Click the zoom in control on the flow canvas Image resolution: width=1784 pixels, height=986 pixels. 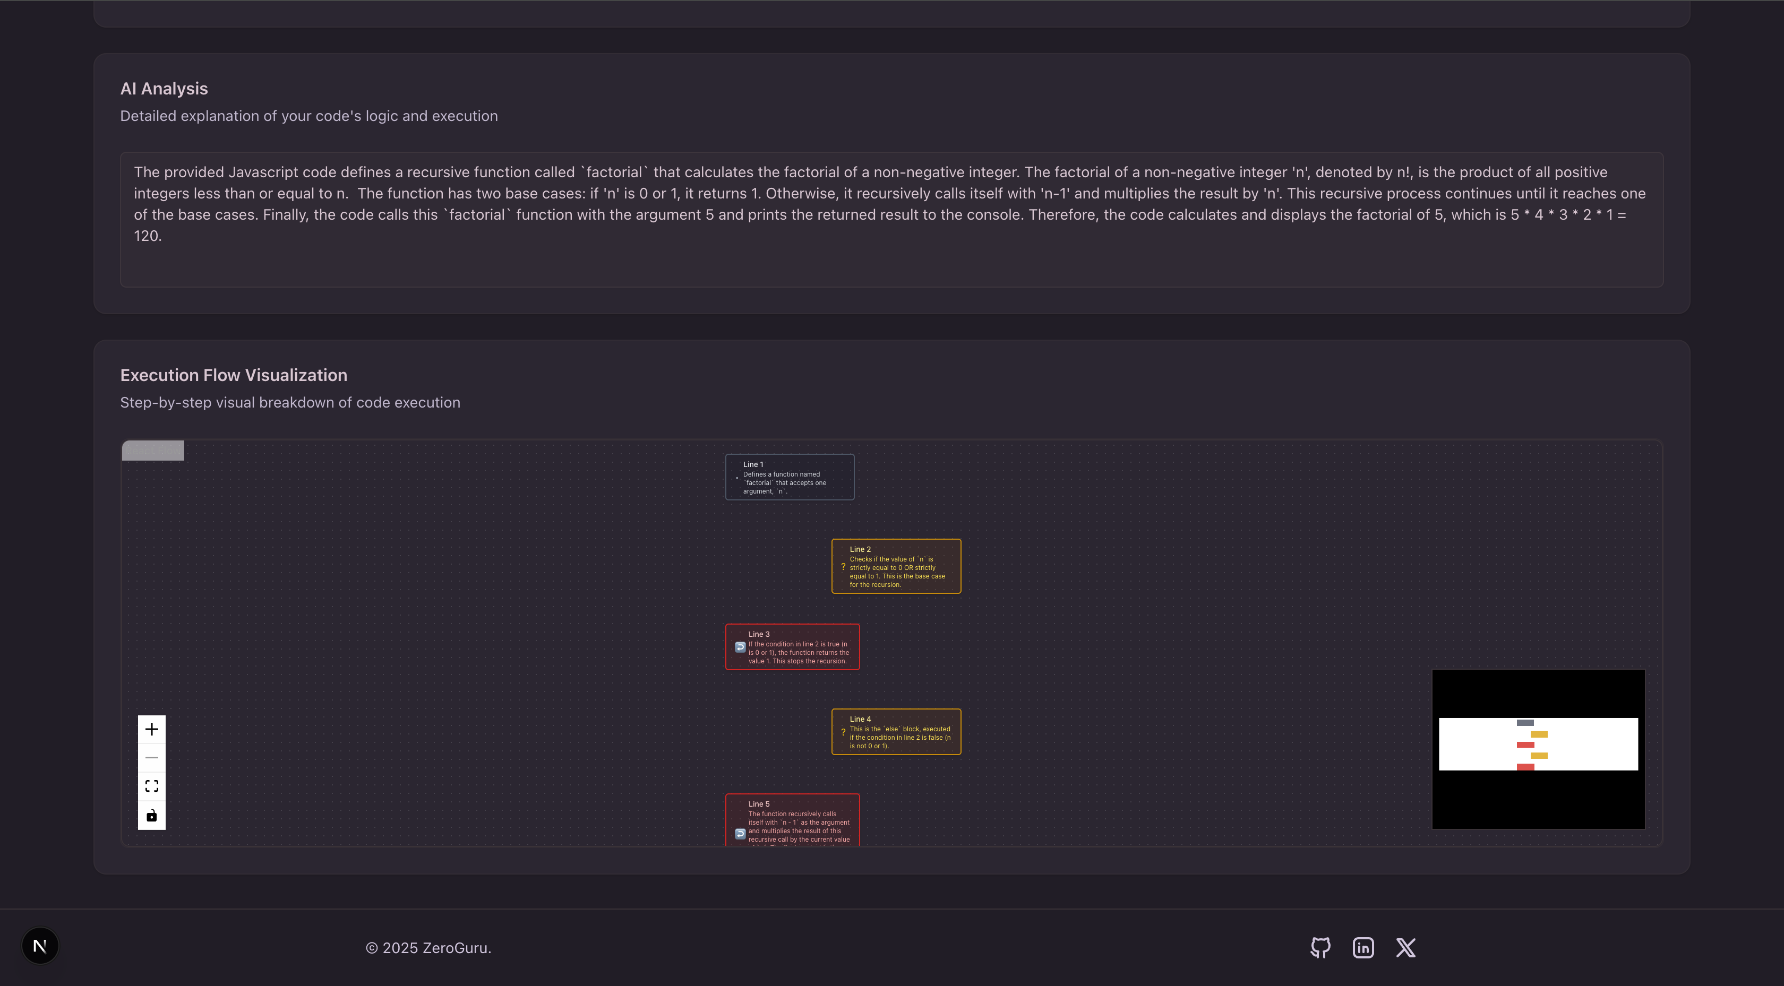(152, 729)
